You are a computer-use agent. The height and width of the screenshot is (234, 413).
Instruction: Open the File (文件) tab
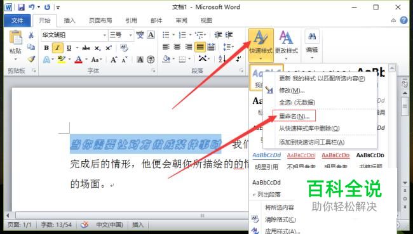(17, 20)
